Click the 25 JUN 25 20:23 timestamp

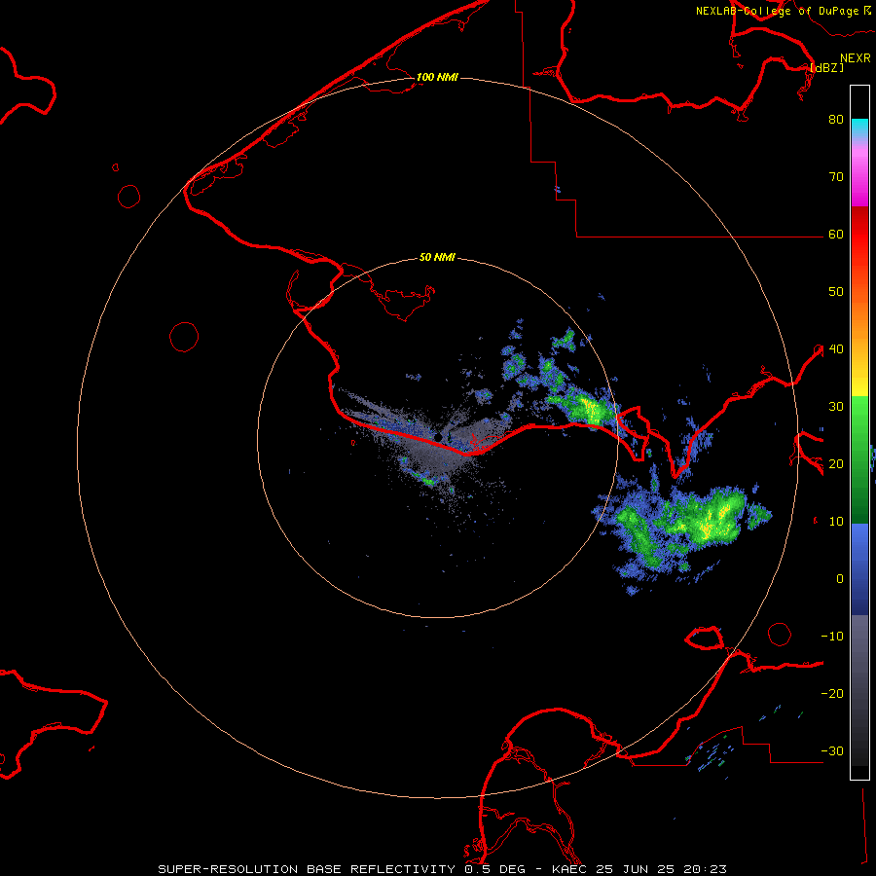tap(662, 869)
